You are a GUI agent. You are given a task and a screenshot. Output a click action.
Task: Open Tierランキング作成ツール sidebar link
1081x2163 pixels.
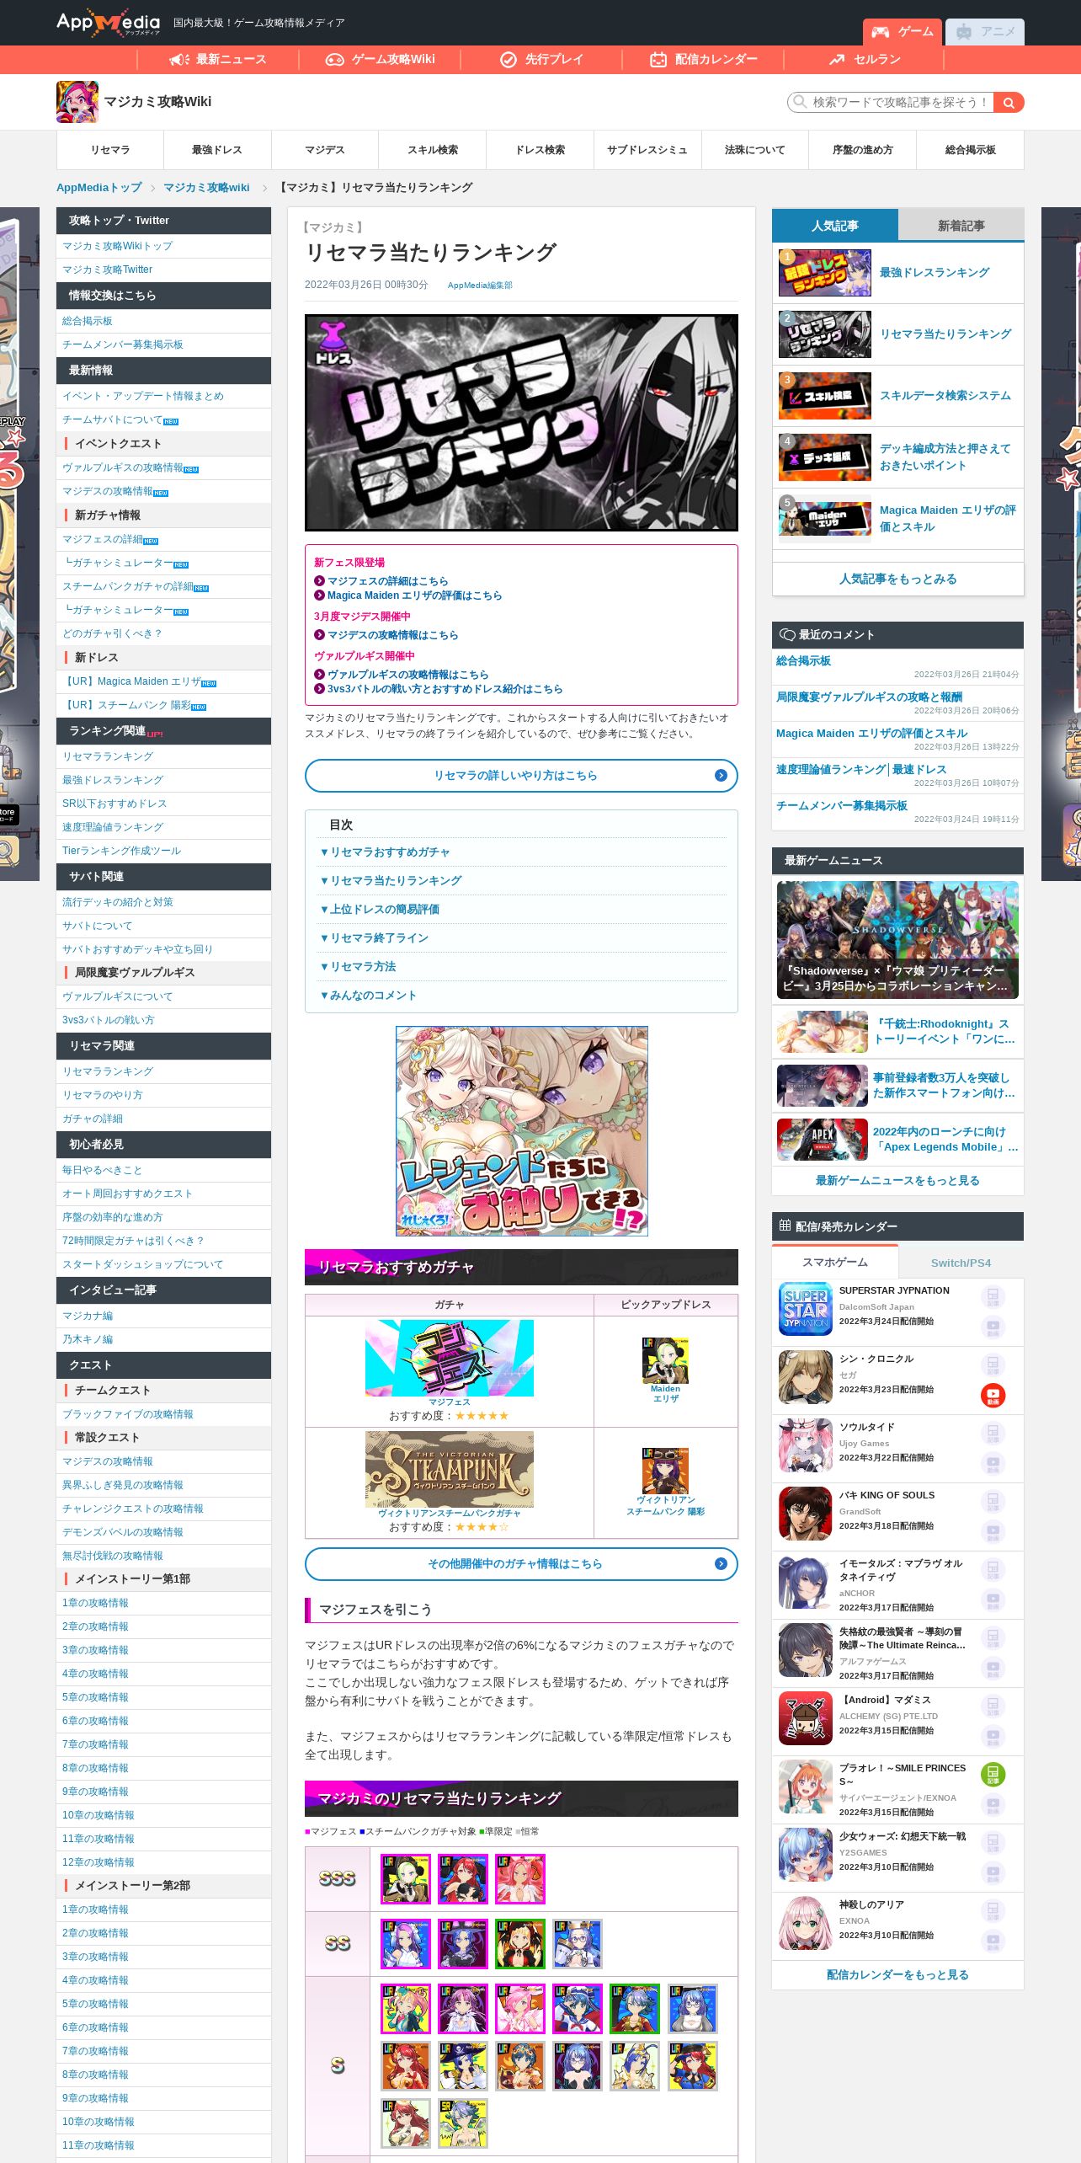[x=121, y=851]
